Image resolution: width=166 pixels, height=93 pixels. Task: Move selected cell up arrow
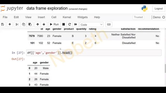click(x=38, y=25)
